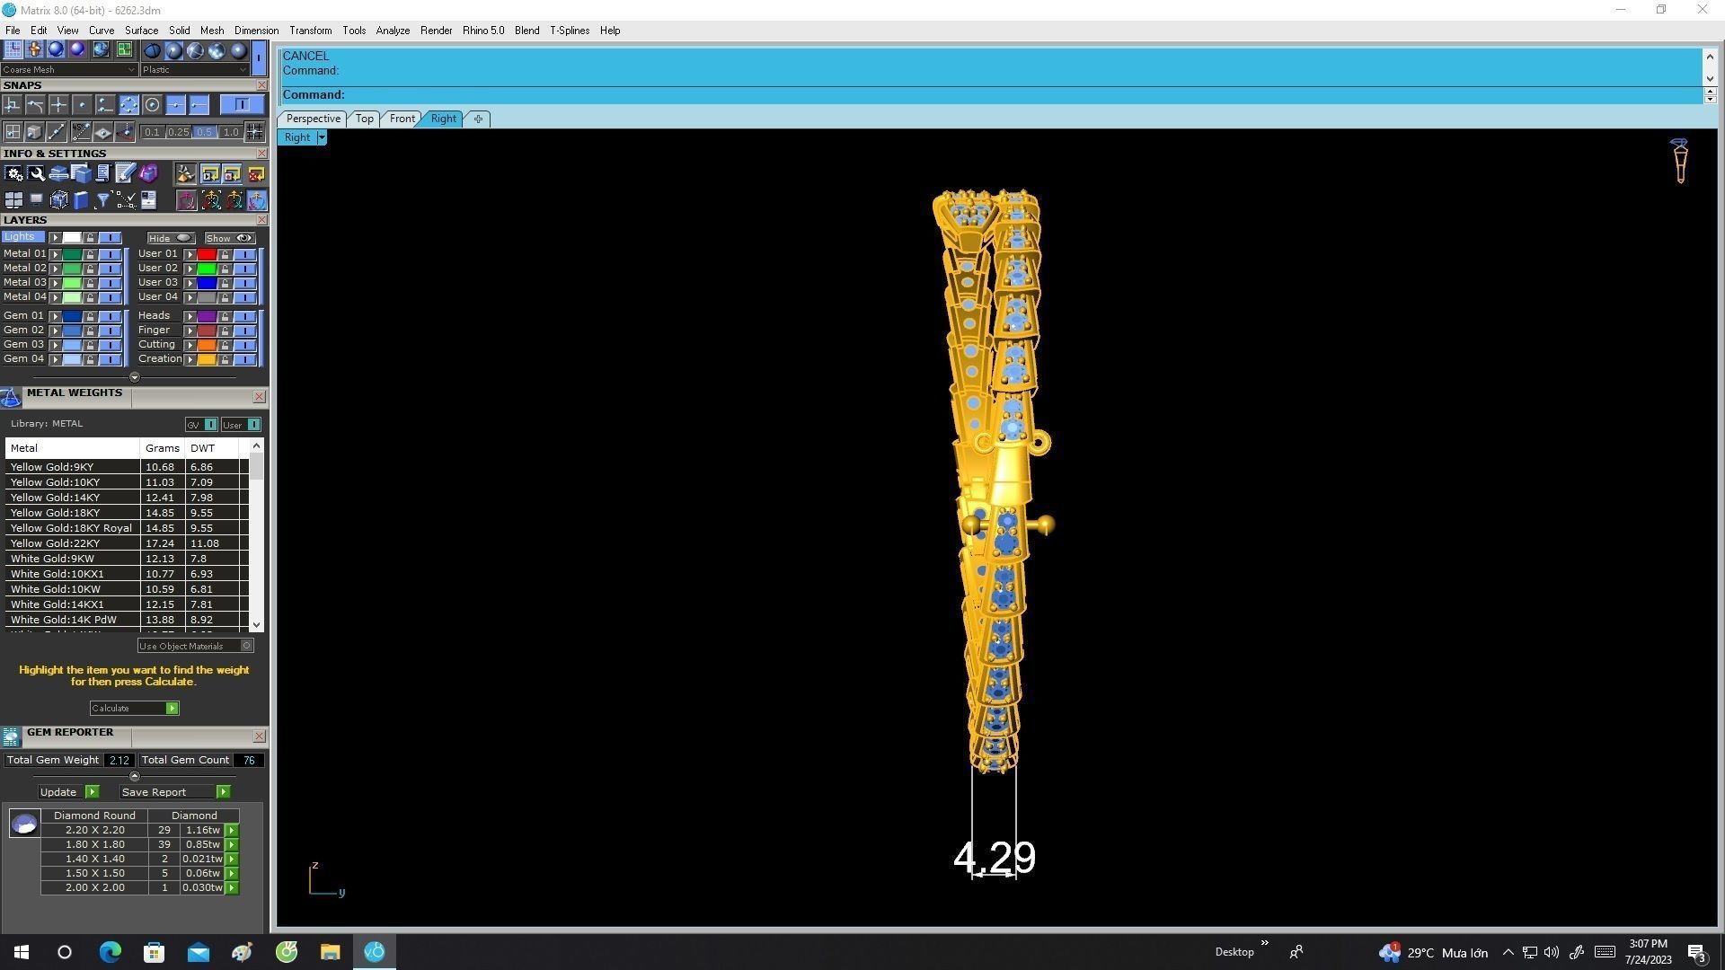Toggle lock on Gem 01 layer
Viewport: 1725px width, 970px height.
[x=90, y=316]
